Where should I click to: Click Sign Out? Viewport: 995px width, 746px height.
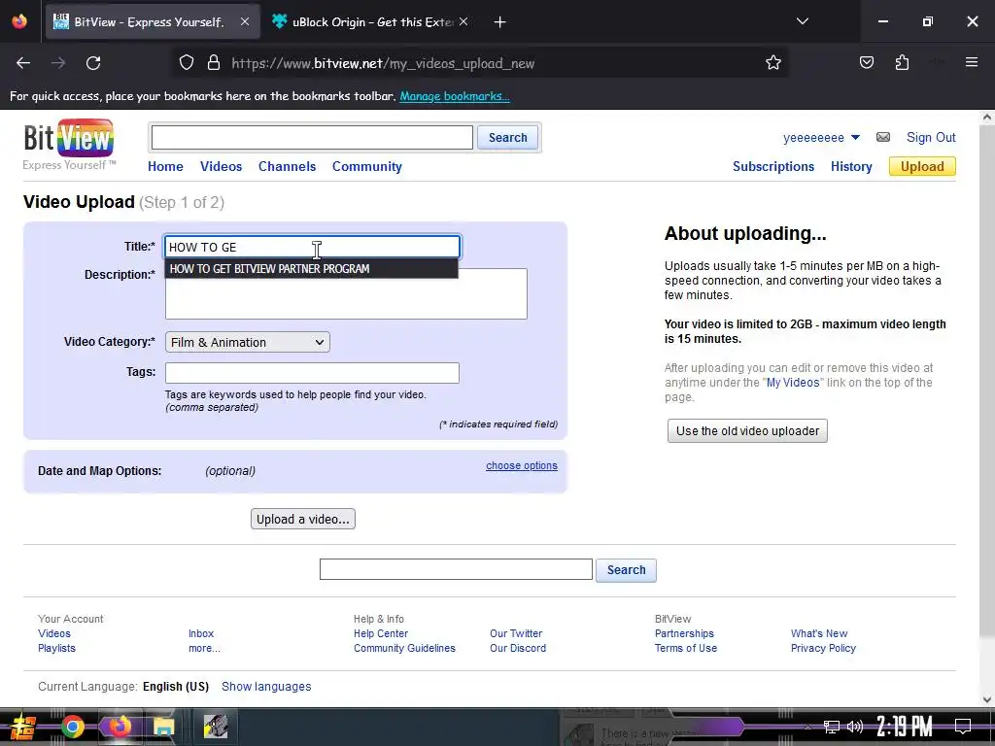[x=930, y=137]
